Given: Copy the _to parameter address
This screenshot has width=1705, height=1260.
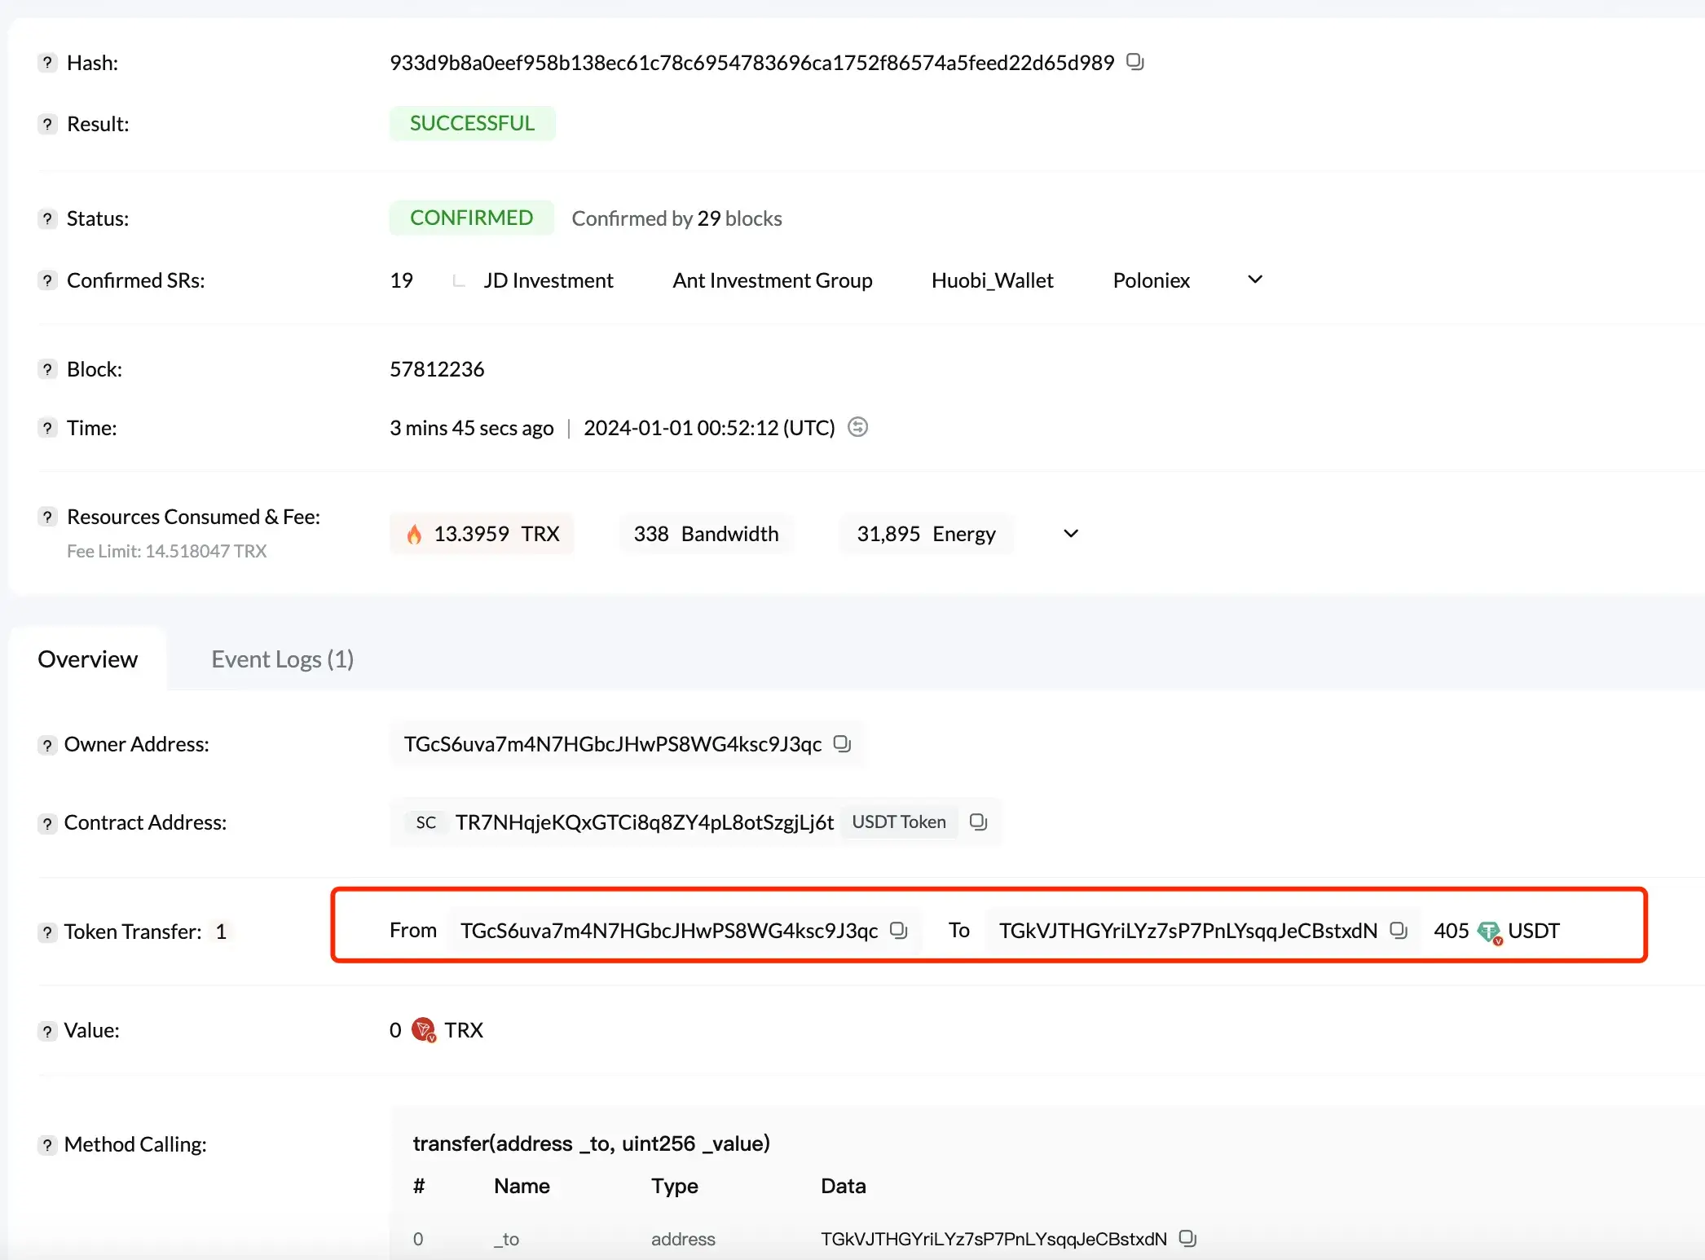Looking at the screenshot, I should 1187,1238.
